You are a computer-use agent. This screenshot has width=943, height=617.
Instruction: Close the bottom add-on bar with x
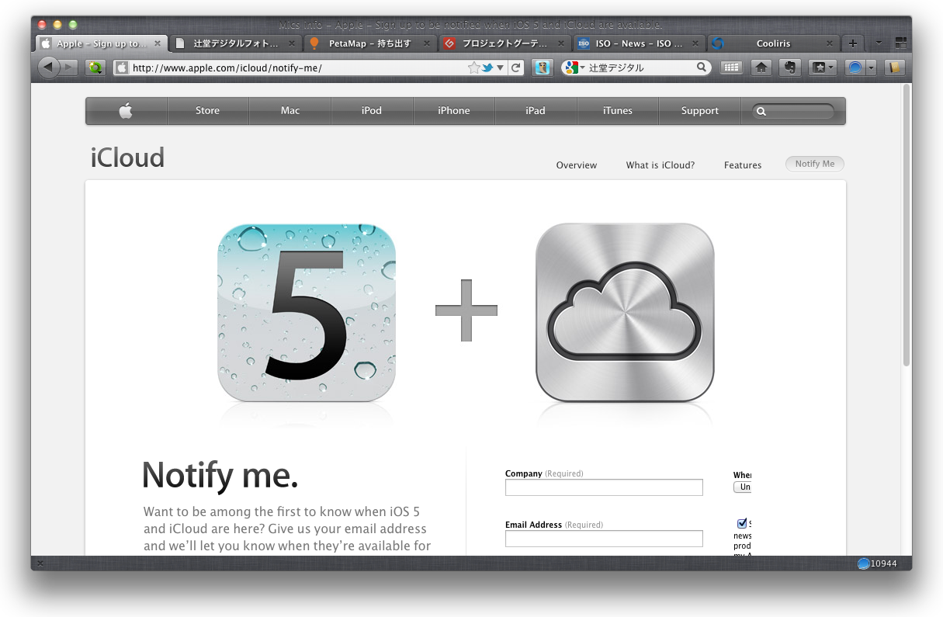40,563
